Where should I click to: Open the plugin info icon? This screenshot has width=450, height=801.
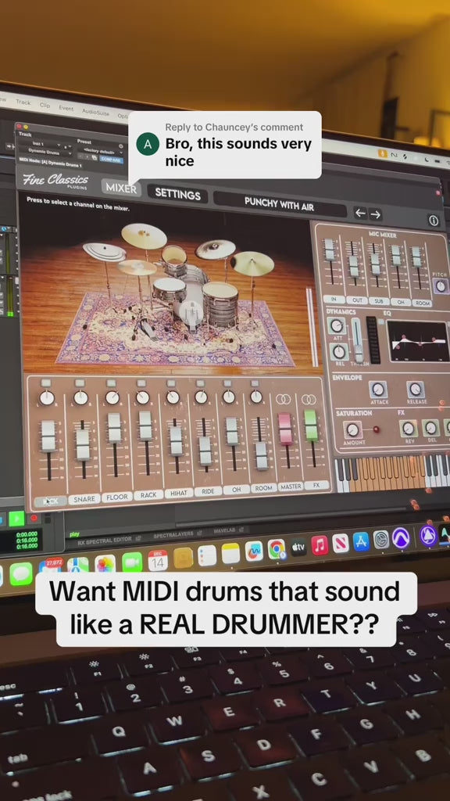click(433, 221)
